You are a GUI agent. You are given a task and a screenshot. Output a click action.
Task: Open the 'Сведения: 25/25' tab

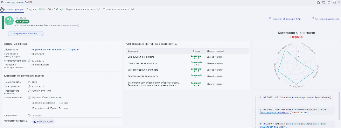(35, 9)
